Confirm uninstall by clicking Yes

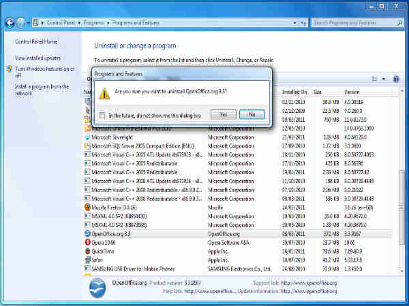point(224,115)
